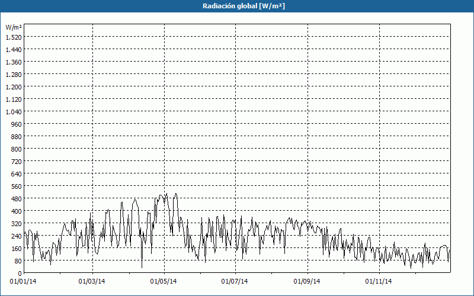Screen dimensions: 474x296
Task: Click the W/m² axis unit label
Action: click(14, 27)
